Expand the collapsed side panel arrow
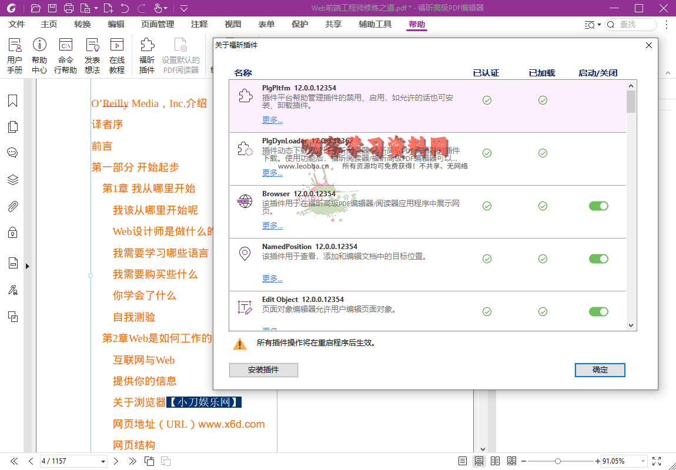The width and height of the screenshot is (676, 470). point(27,266)
